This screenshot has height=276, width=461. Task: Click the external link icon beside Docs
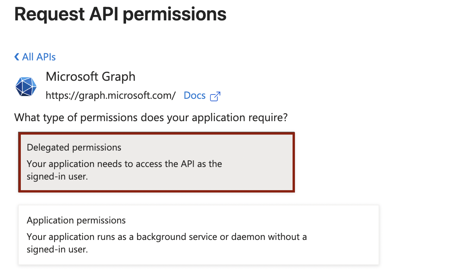215,96
